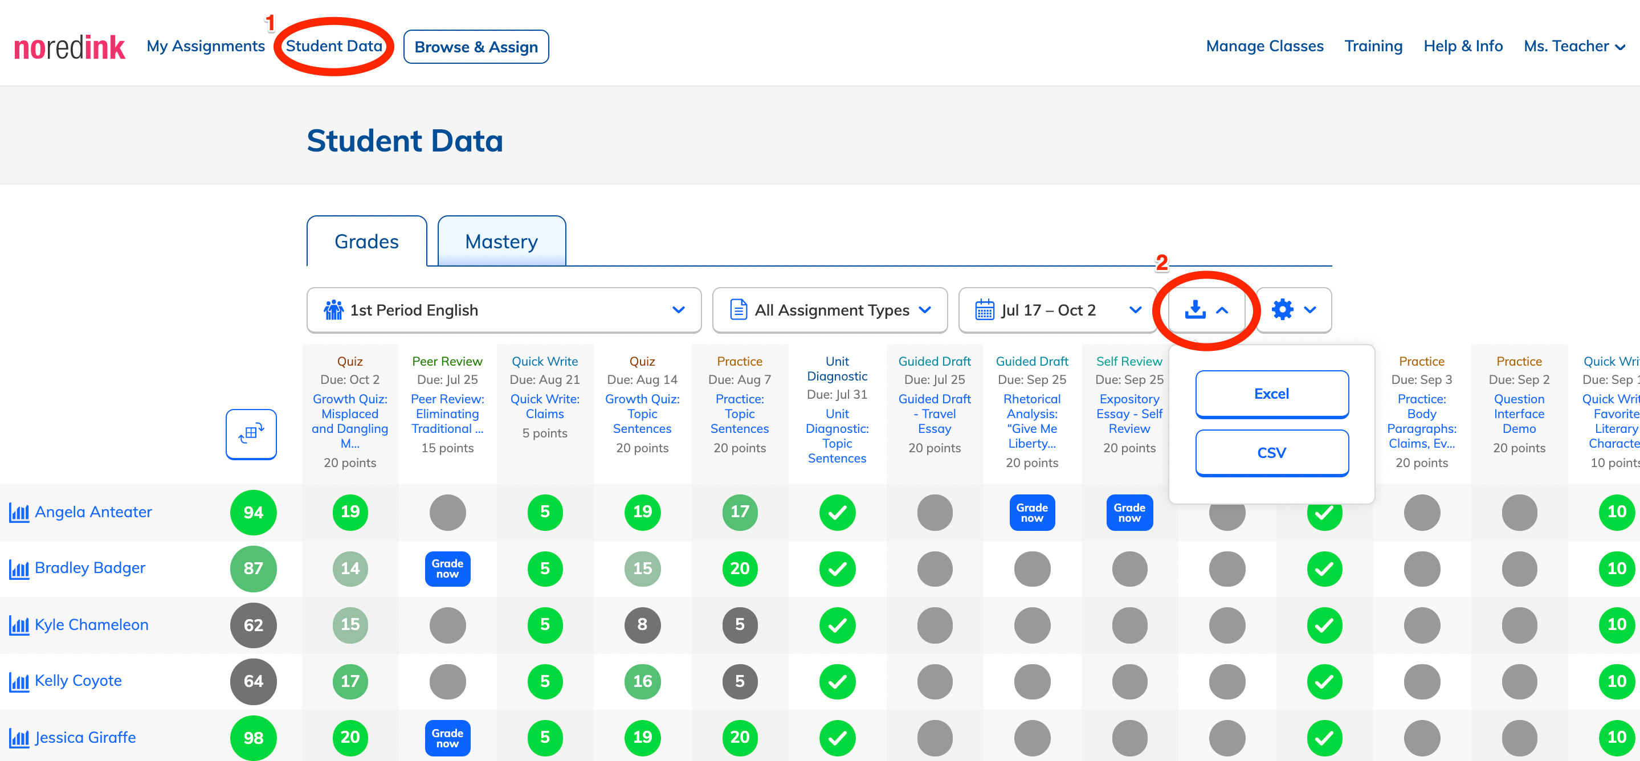Open My Assignments page
The height and width of the screenshot is (761, 1640).
pos(206,47)
